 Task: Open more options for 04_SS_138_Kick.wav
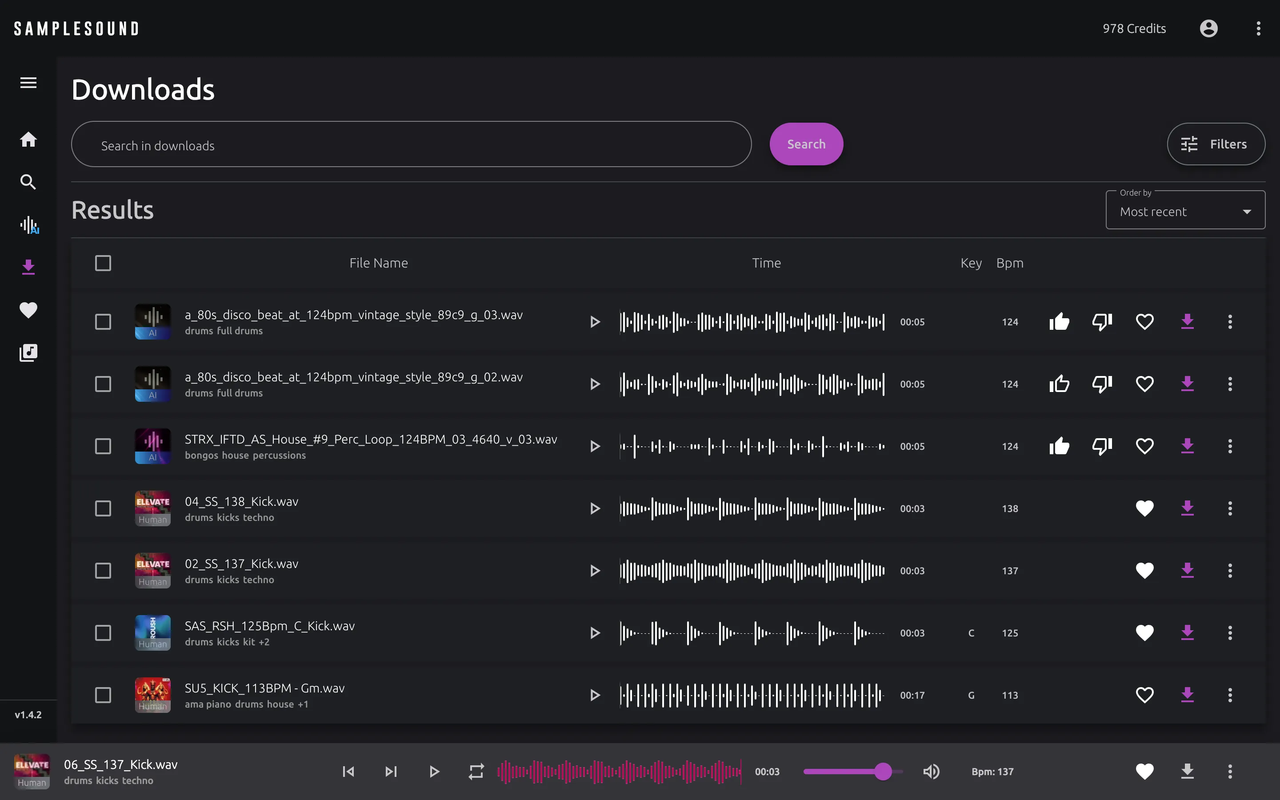point(1230,508)
